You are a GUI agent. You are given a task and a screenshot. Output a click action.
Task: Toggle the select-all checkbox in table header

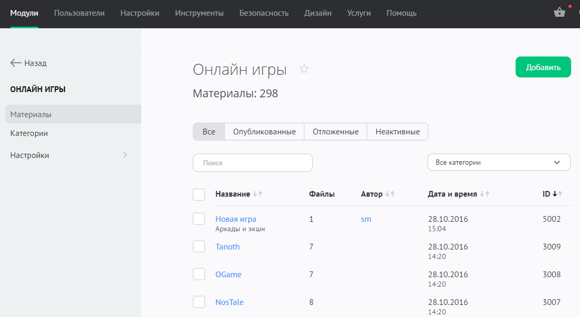point(199,195)
